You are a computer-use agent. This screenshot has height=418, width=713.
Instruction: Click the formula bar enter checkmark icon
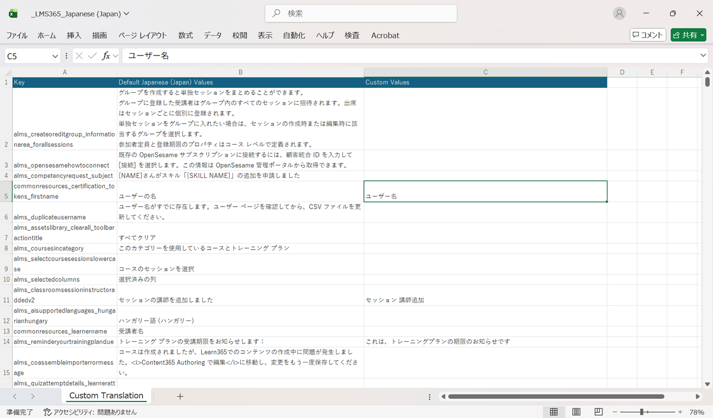click(92, 56)
